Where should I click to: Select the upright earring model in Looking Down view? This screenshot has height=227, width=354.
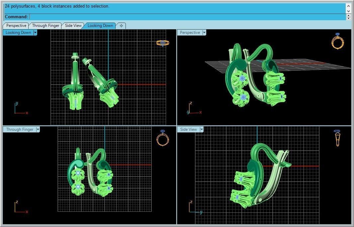point(73,82)
